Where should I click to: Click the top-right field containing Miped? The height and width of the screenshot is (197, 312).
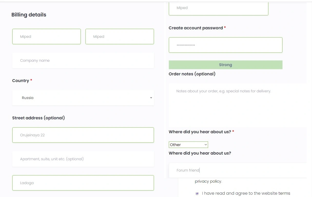click(x=218, y=8)
